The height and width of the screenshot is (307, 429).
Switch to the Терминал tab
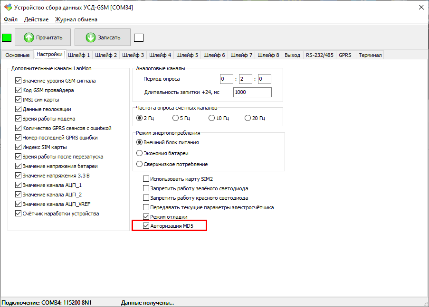coord(370,55)
